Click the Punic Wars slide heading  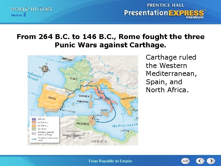click(x=110, y=41)
